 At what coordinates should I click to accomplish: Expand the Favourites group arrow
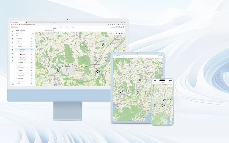point(17,39)
